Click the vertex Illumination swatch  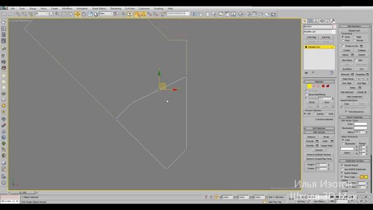click(361, 128)
